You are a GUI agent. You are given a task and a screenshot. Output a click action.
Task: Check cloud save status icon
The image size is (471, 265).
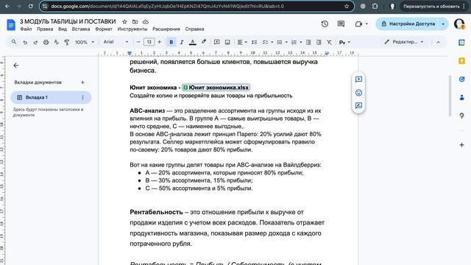pos(146,21)
